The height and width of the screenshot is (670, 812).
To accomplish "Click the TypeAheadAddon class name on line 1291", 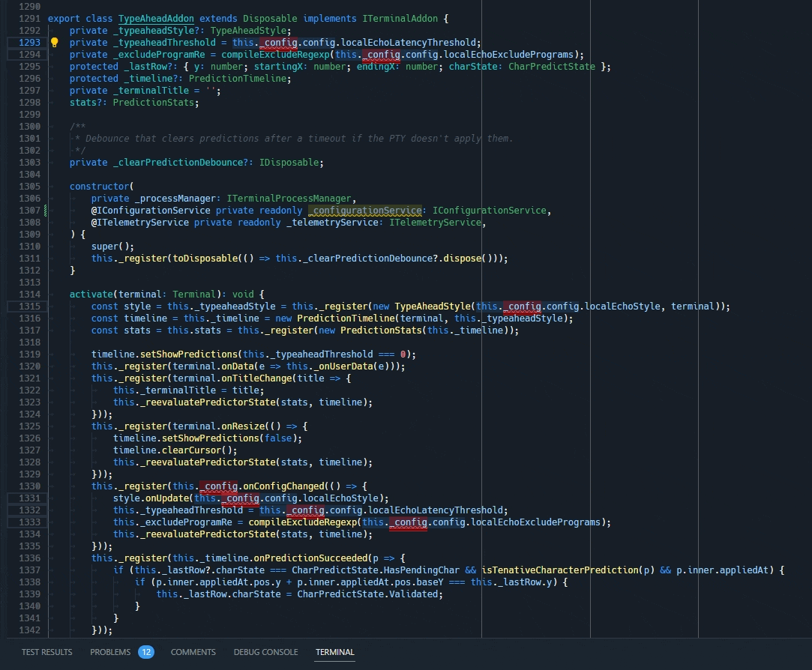I will (x=156, y=19).
